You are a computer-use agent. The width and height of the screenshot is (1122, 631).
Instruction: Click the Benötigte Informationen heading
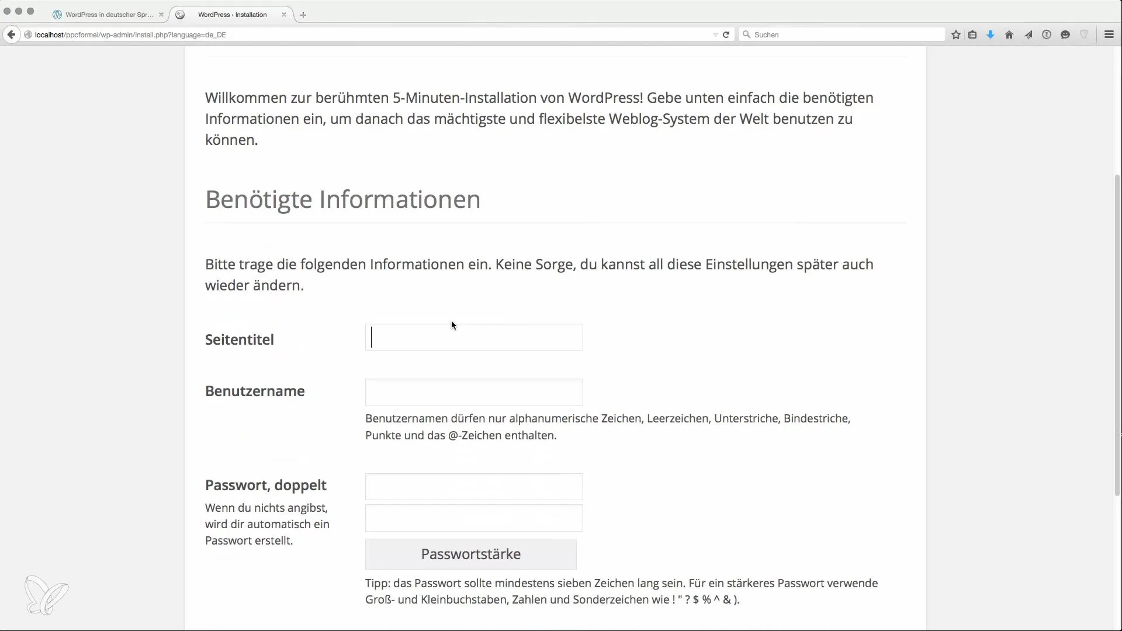(x=343, y=199)
